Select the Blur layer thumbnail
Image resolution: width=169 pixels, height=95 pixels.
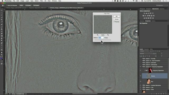click(x=149, y=82)
